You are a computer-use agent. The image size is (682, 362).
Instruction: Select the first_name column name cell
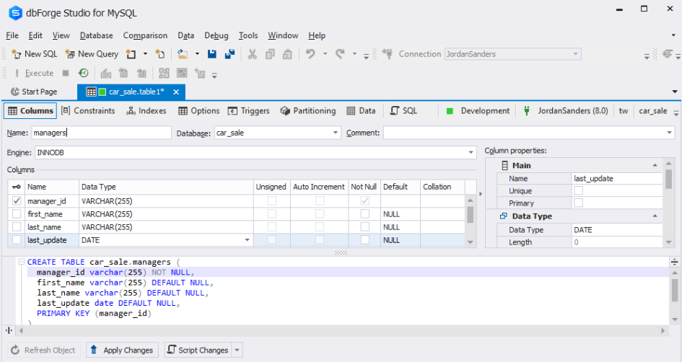click(x=52, y=213)
